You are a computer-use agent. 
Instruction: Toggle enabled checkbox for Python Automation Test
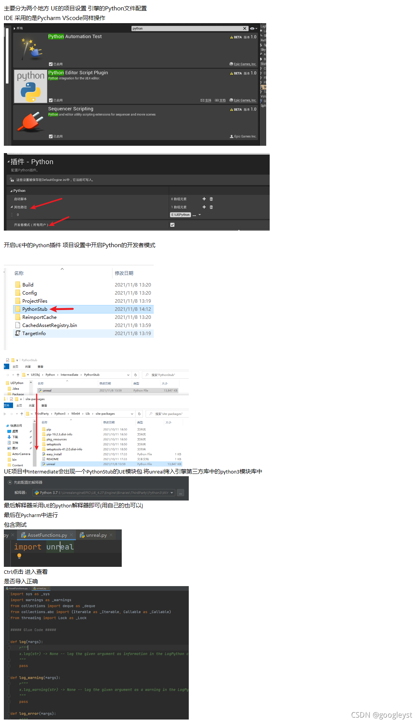click(x=51, y=64)
